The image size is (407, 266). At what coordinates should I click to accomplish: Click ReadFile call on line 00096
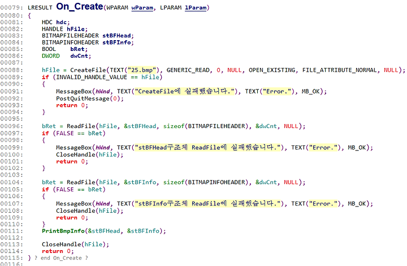click(81, 126)
